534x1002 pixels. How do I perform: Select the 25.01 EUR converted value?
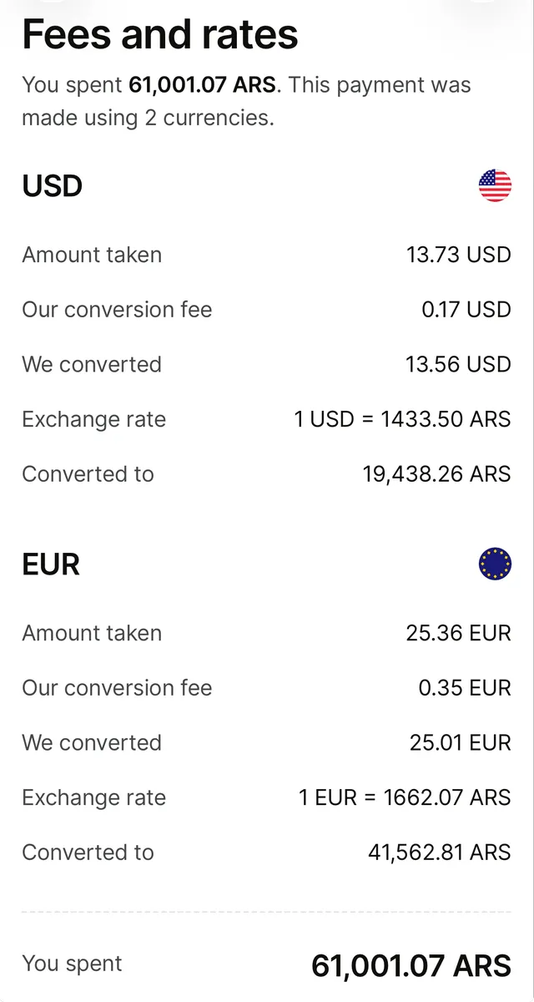pos(460,742)
